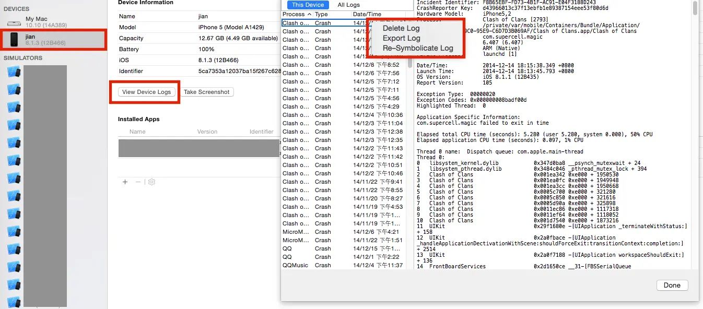Screen dimensions: 703x309
Task: Choose Delete Log from context menu
Action: pos(401,28)
